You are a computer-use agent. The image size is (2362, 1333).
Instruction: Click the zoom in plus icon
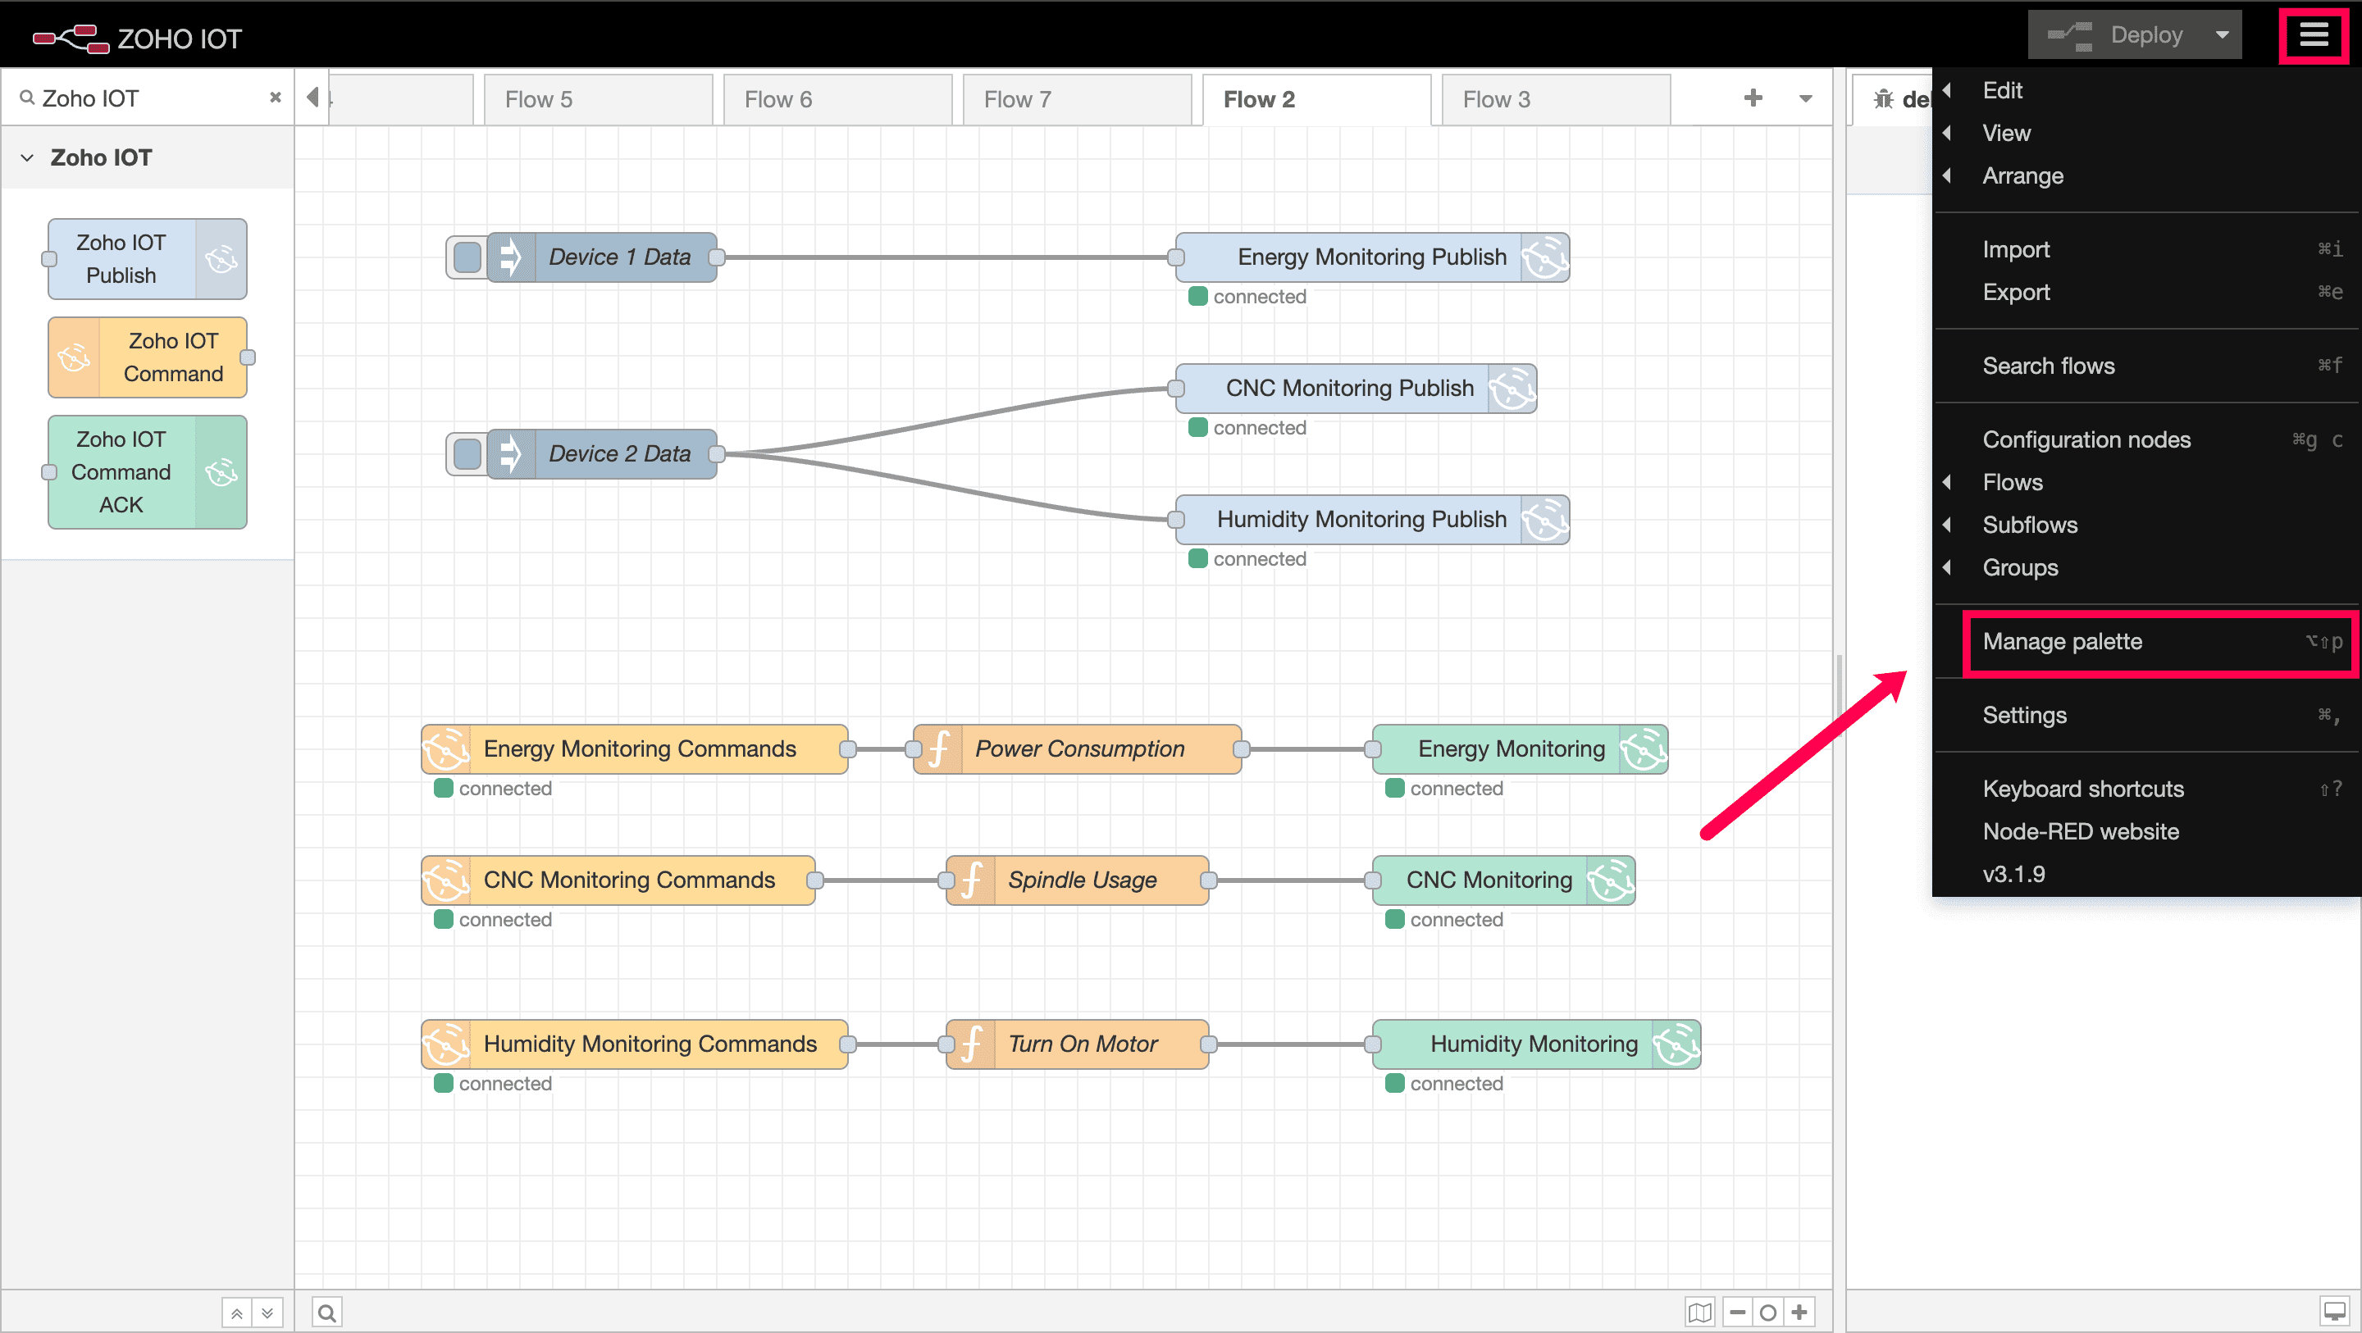[x=1799, y=1312]
